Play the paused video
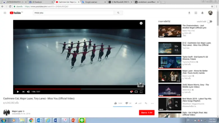 click(x=18, y=92)
